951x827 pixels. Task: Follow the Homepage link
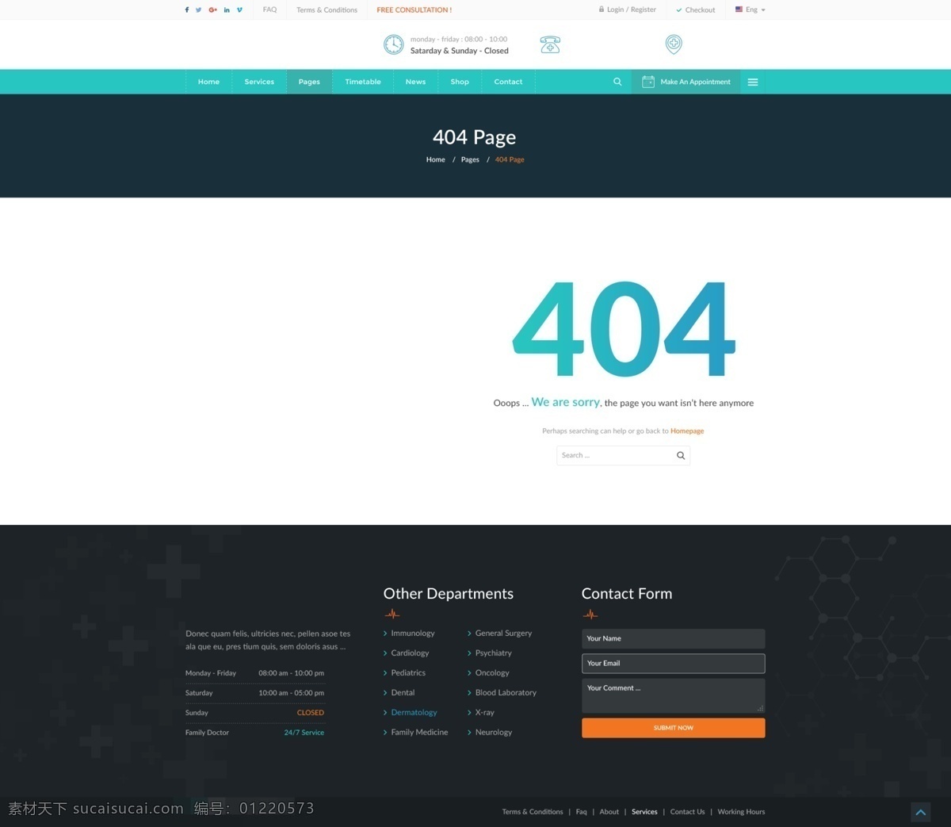pyautogui.click(x=687, y=431)
